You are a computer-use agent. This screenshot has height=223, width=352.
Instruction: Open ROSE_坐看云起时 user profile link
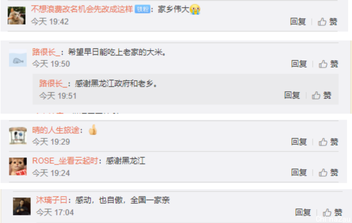tap(65, 161)
